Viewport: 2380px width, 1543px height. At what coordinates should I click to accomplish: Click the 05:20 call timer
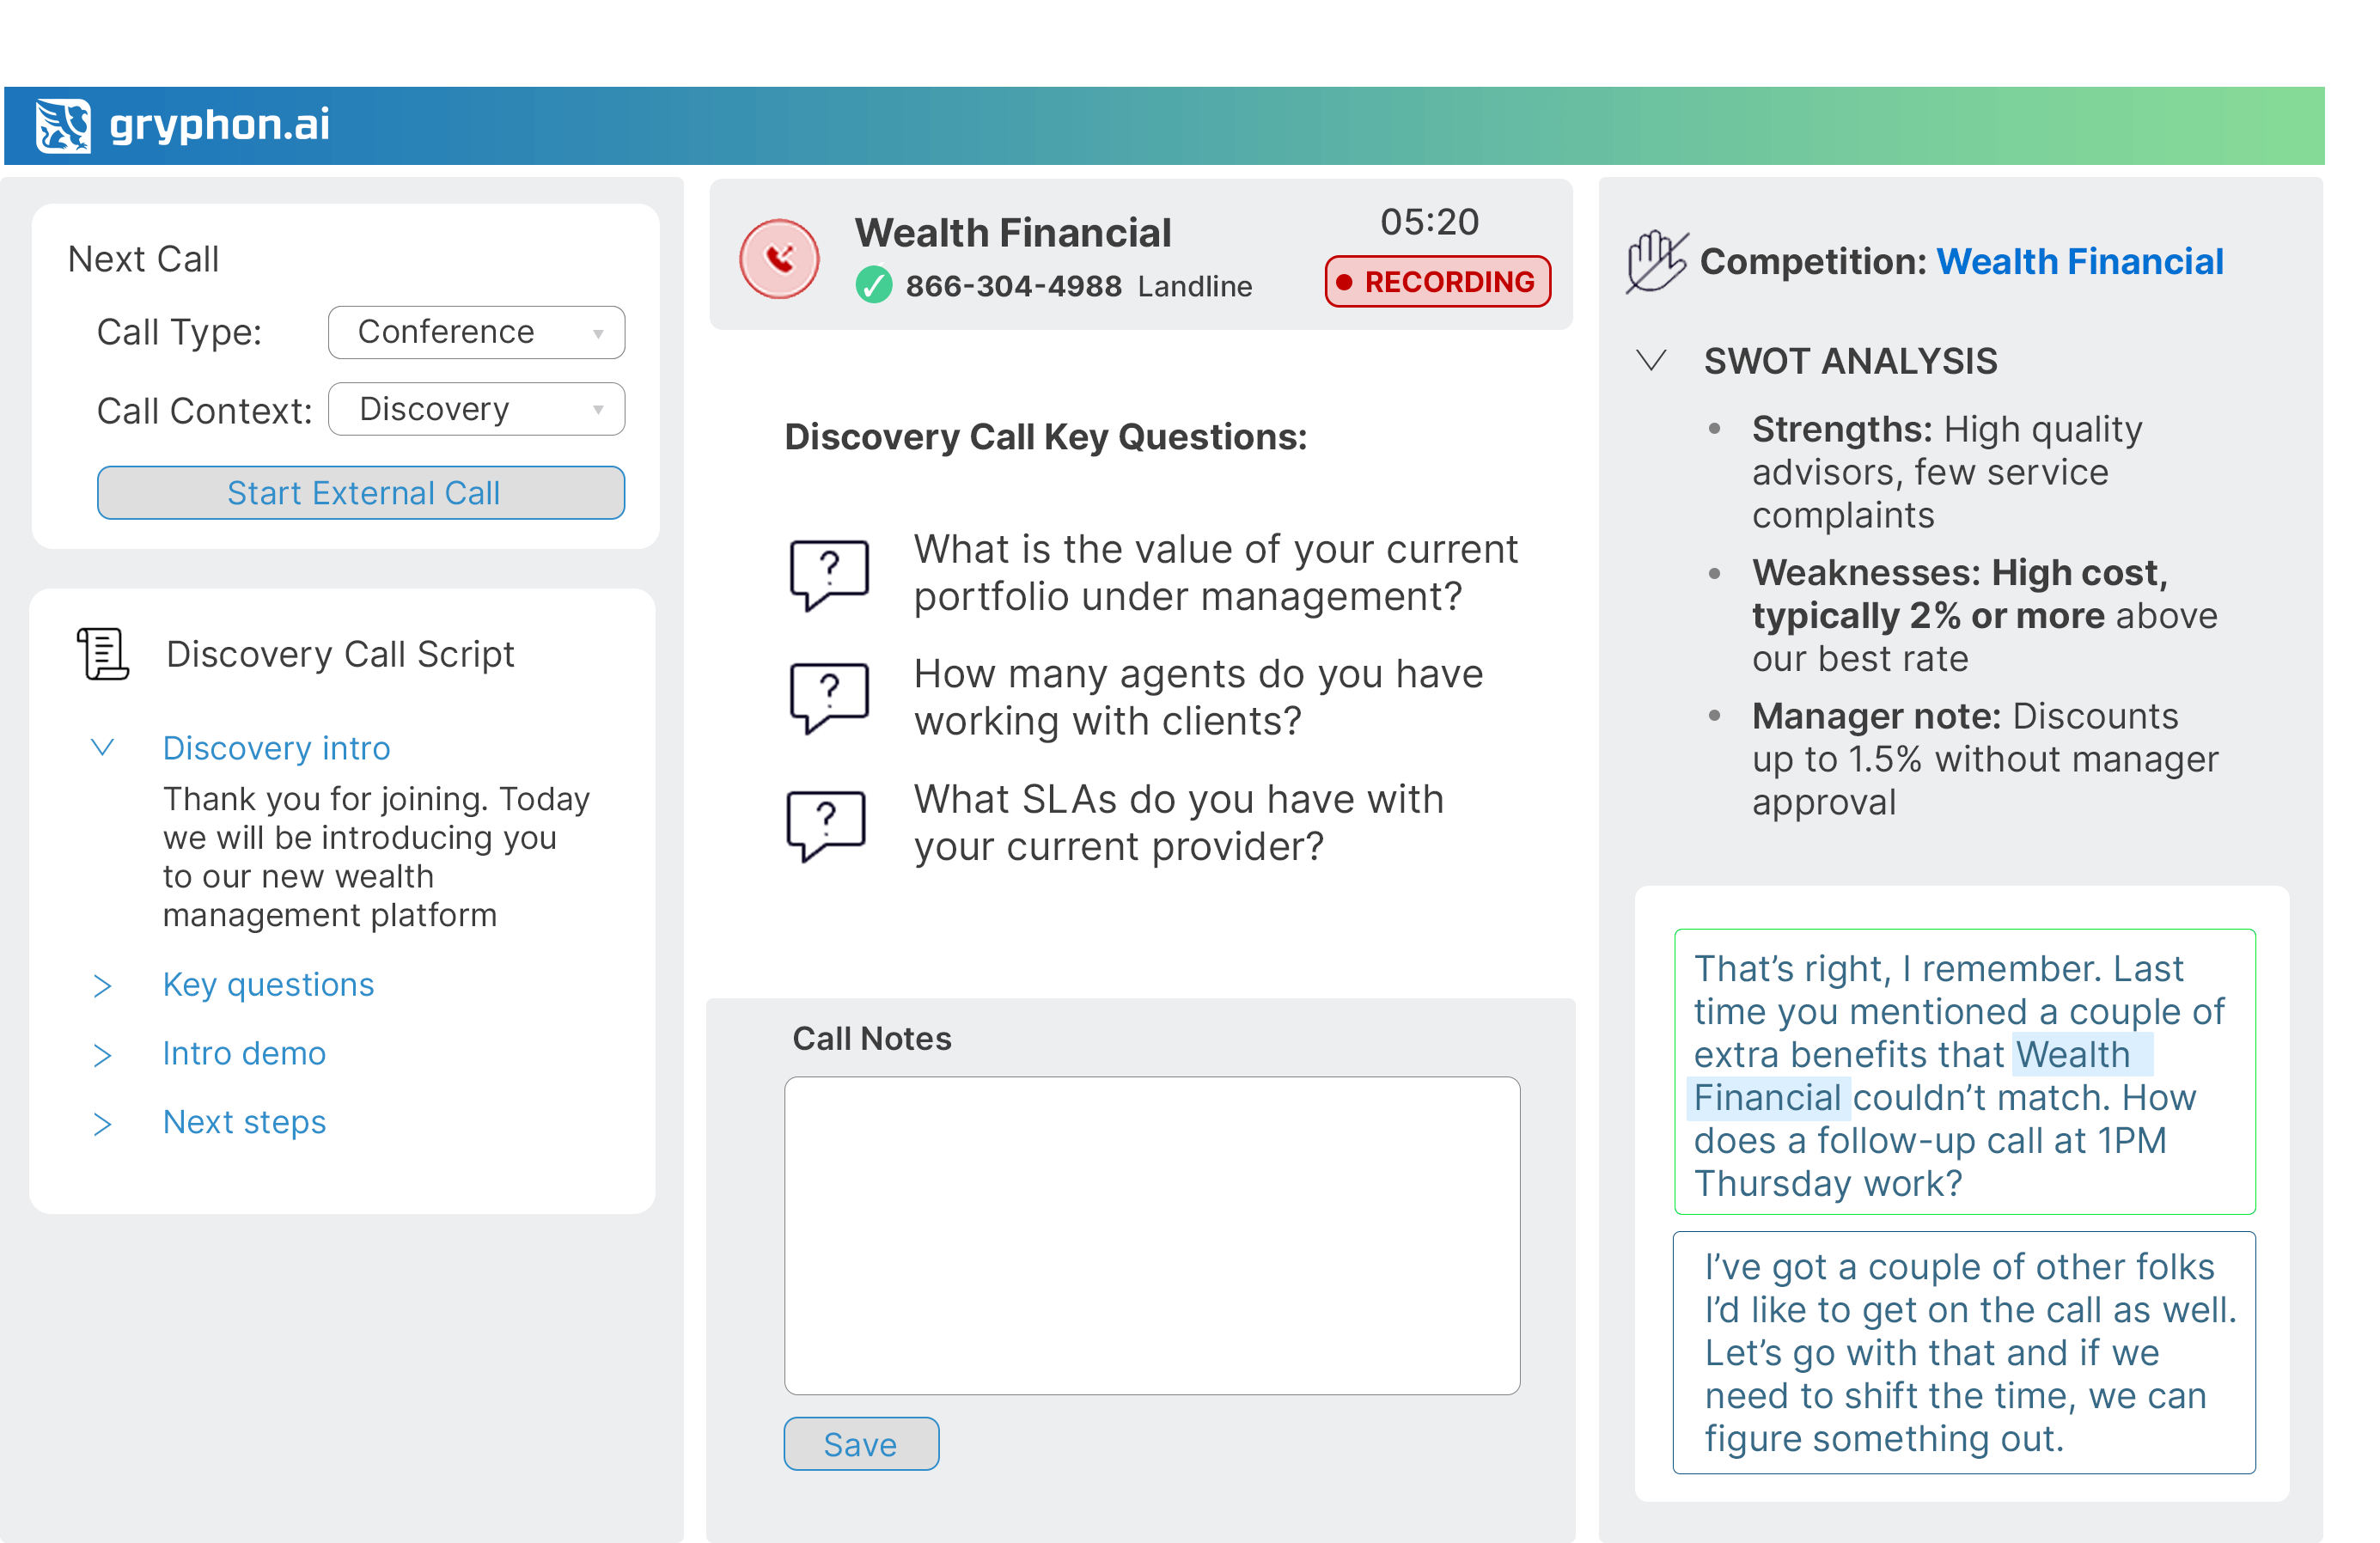point(1429,222)
